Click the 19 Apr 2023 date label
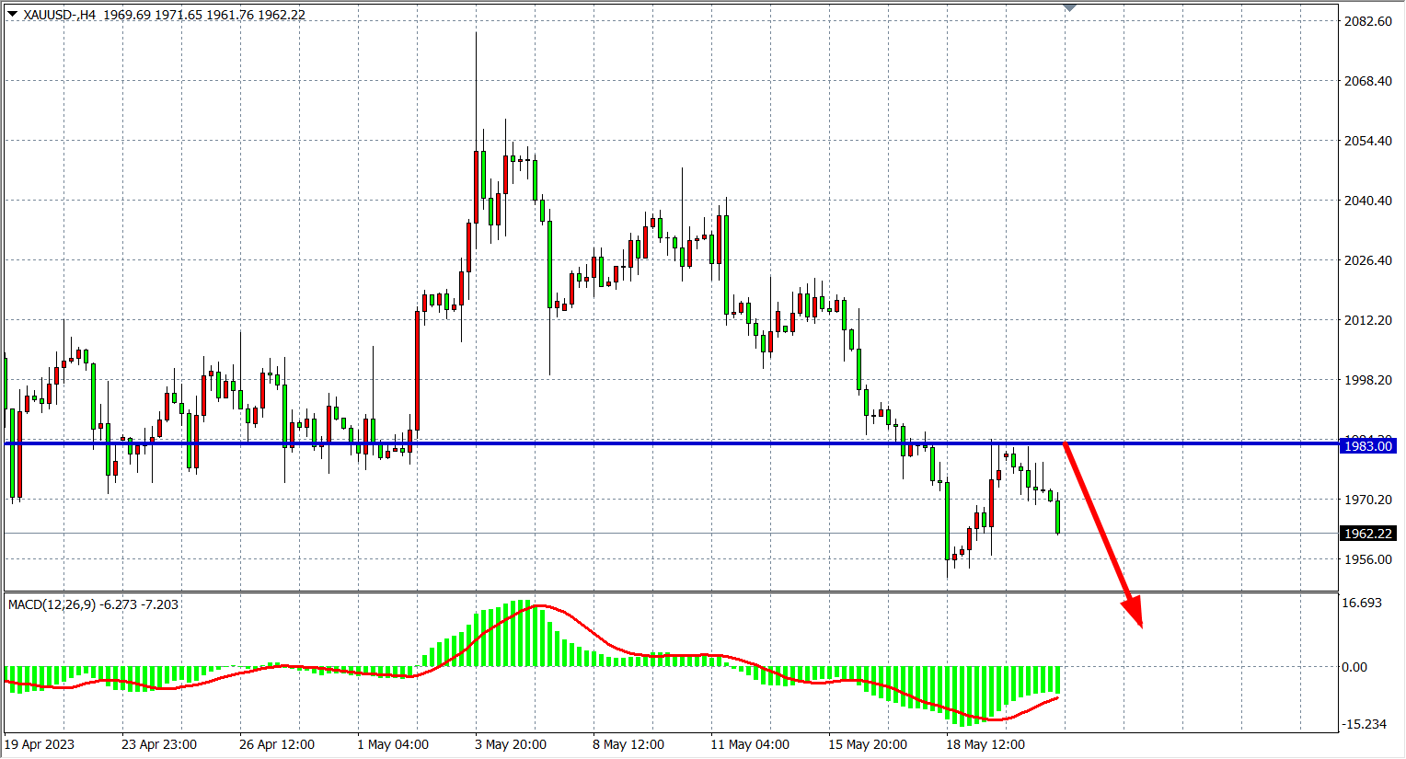1406x759 pixels. coord(40,744)
